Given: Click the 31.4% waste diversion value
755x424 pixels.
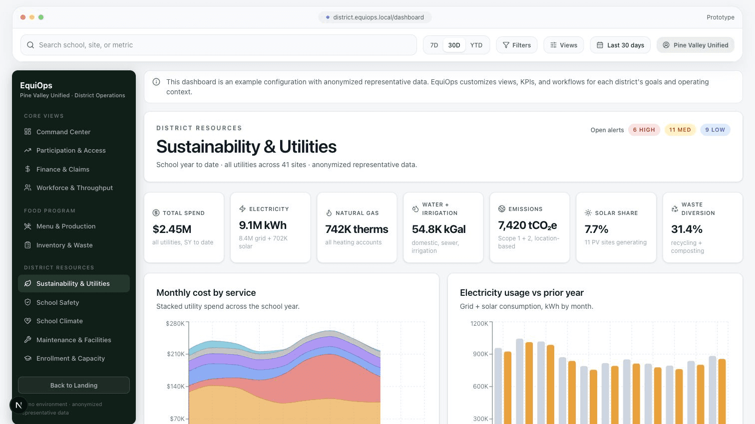Looking at the screenshot, I should click(x=687, y=229).
